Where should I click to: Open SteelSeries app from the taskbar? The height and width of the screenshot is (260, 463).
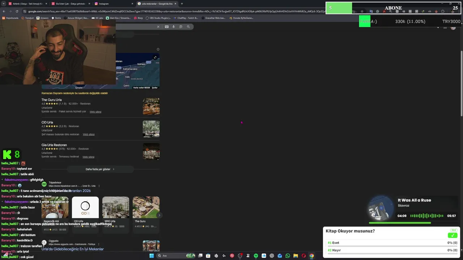[216, 256]
